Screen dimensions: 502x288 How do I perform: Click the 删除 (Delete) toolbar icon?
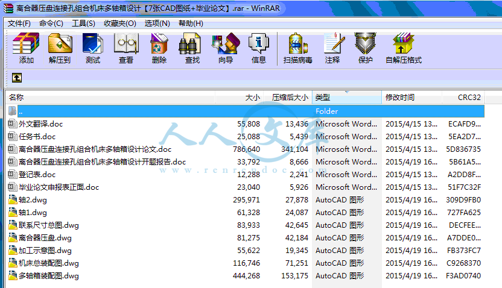[x=159, y=43]
